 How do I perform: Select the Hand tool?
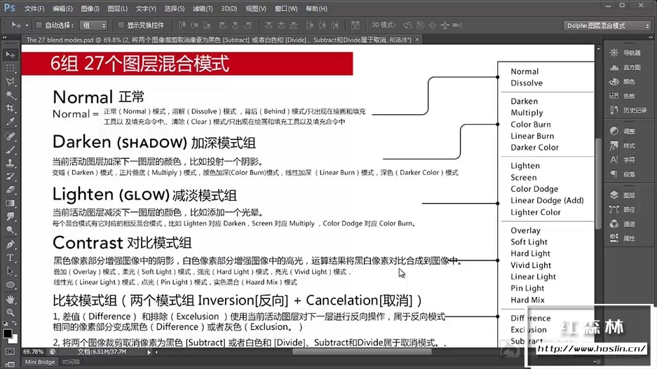tap(10, 299)
